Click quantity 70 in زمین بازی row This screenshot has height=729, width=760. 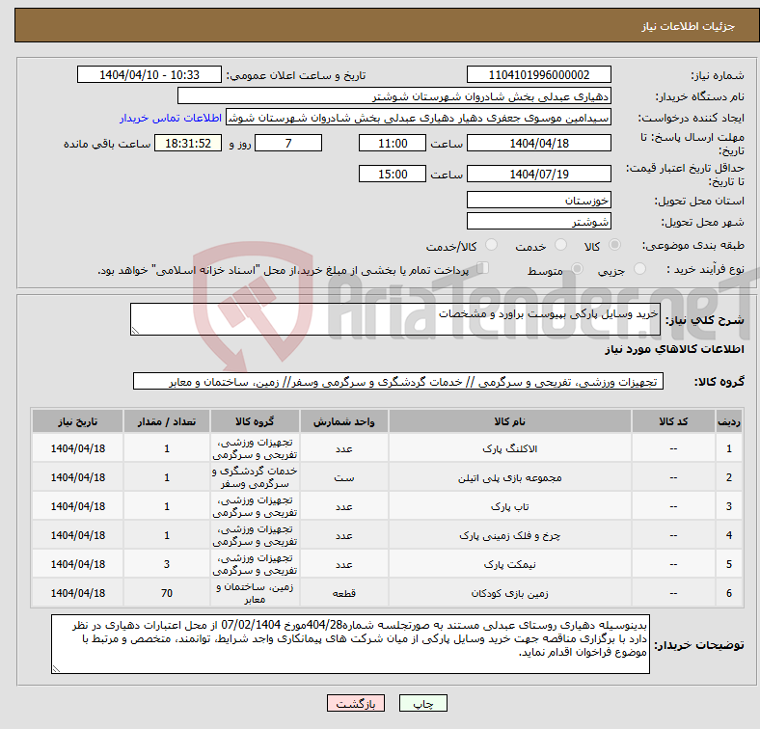166,593
